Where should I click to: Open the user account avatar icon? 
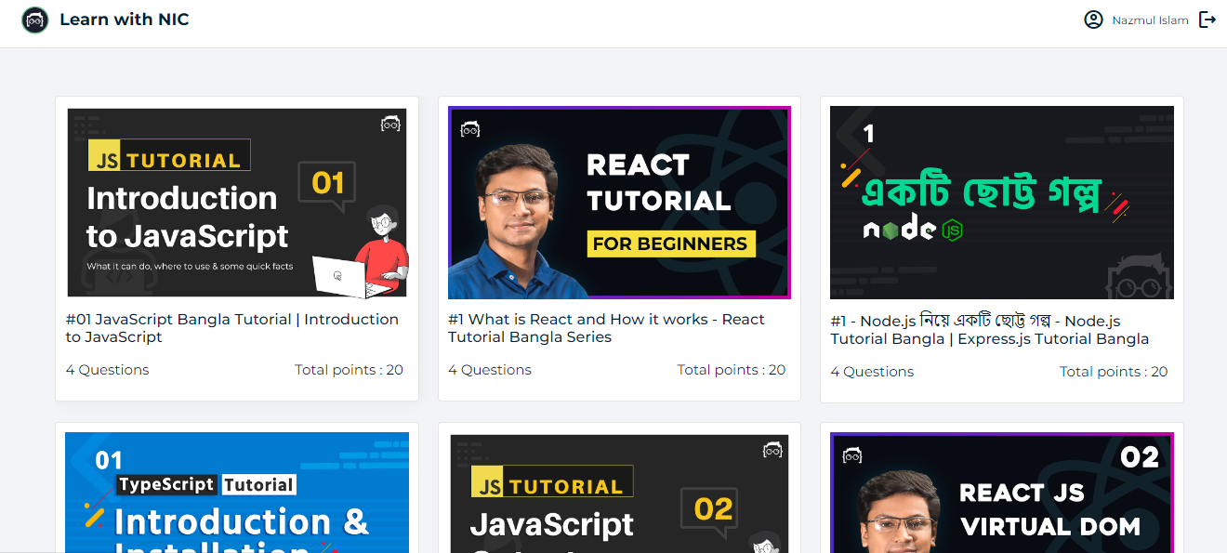(1093, 20)
